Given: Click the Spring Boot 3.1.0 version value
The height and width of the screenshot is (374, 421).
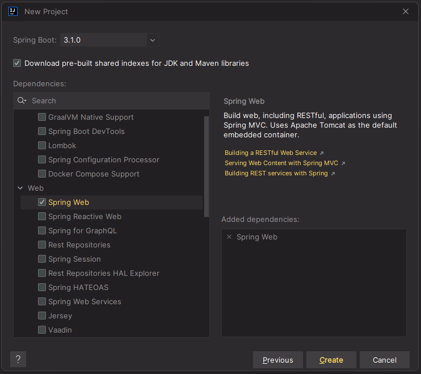Looking at the screenshot, I should 72,40.
